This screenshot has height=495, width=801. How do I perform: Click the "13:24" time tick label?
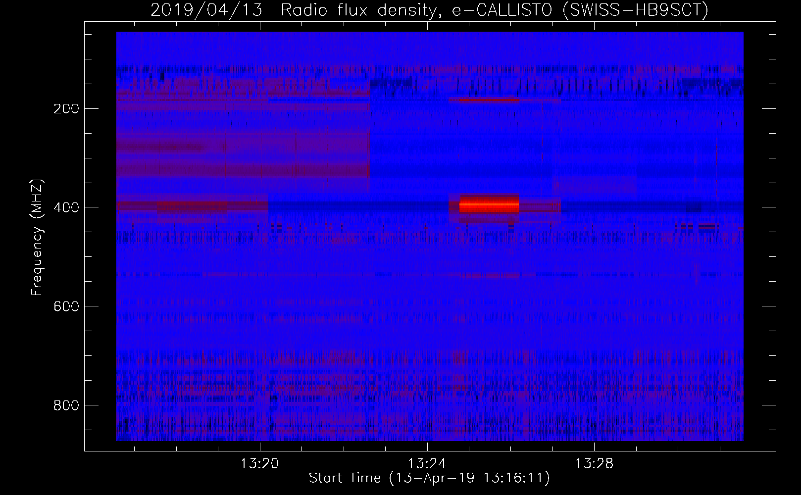coord(427,464)
